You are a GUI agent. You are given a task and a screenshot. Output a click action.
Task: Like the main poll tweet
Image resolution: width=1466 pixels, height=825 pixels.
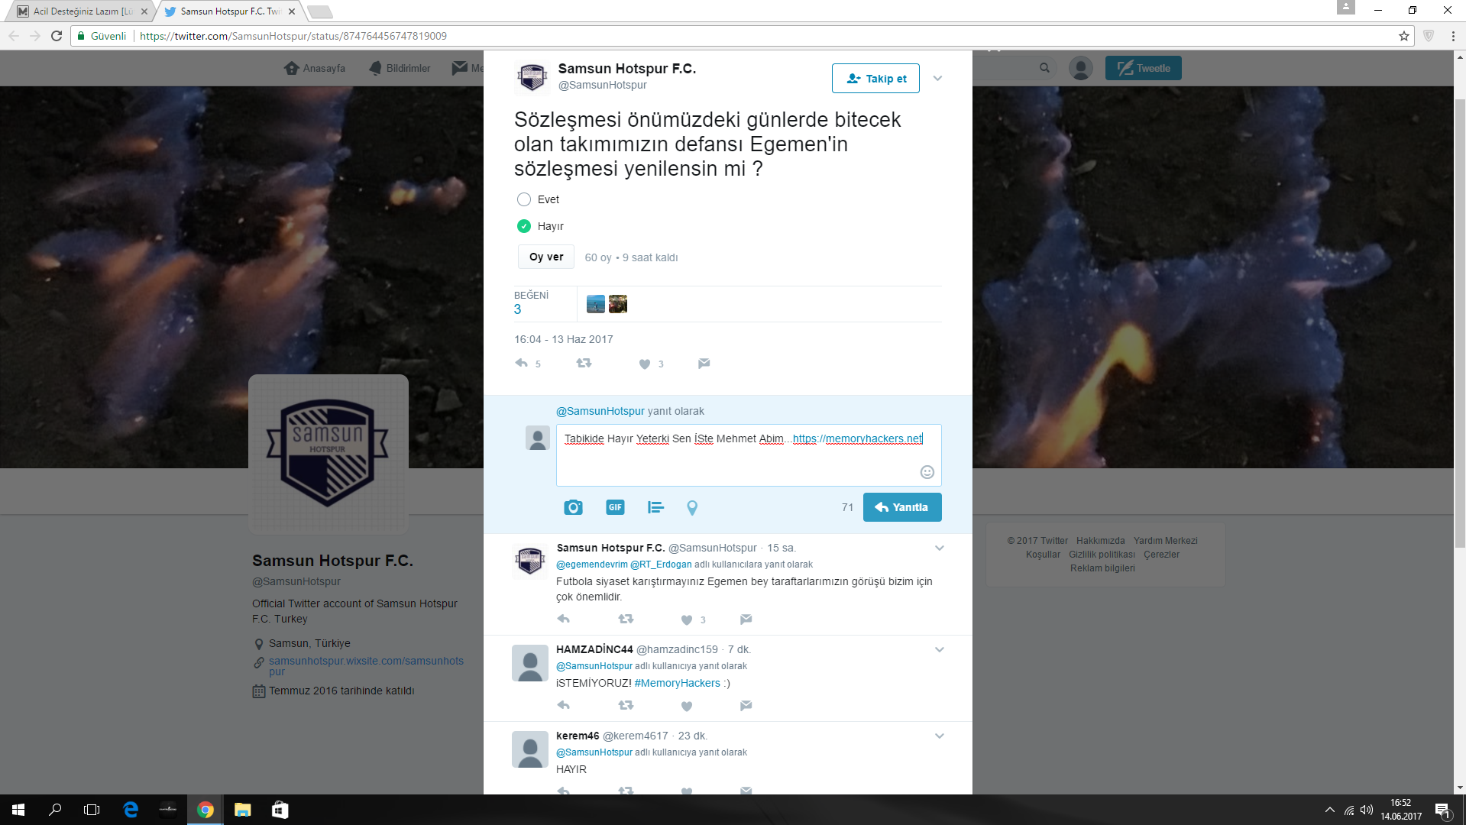pos(645,364)
